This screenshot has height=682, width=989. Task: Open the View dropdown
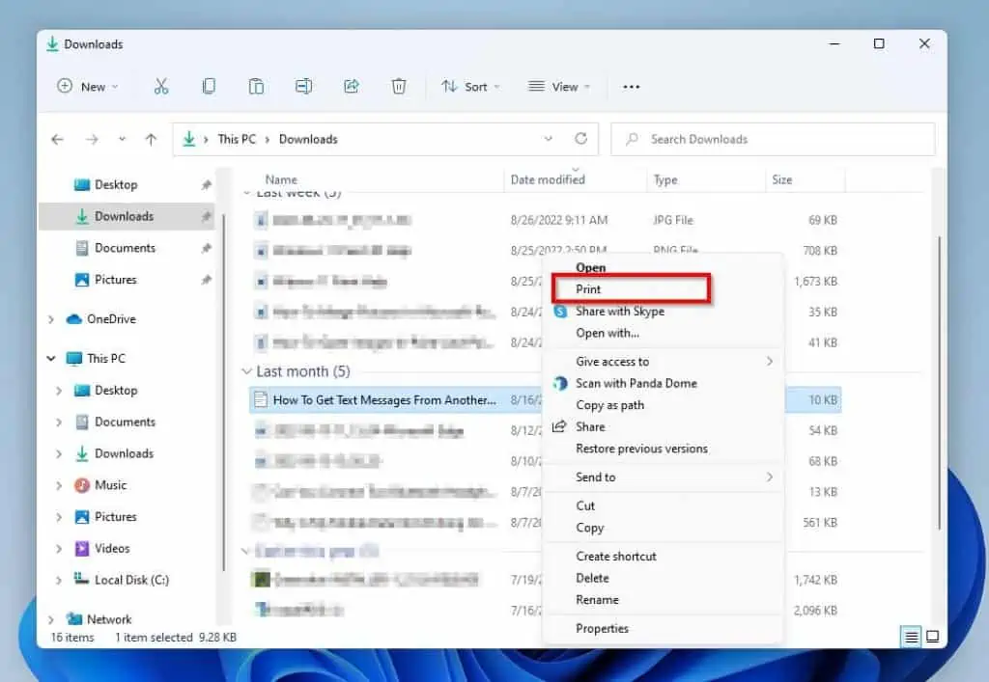[x=559, y=86]
